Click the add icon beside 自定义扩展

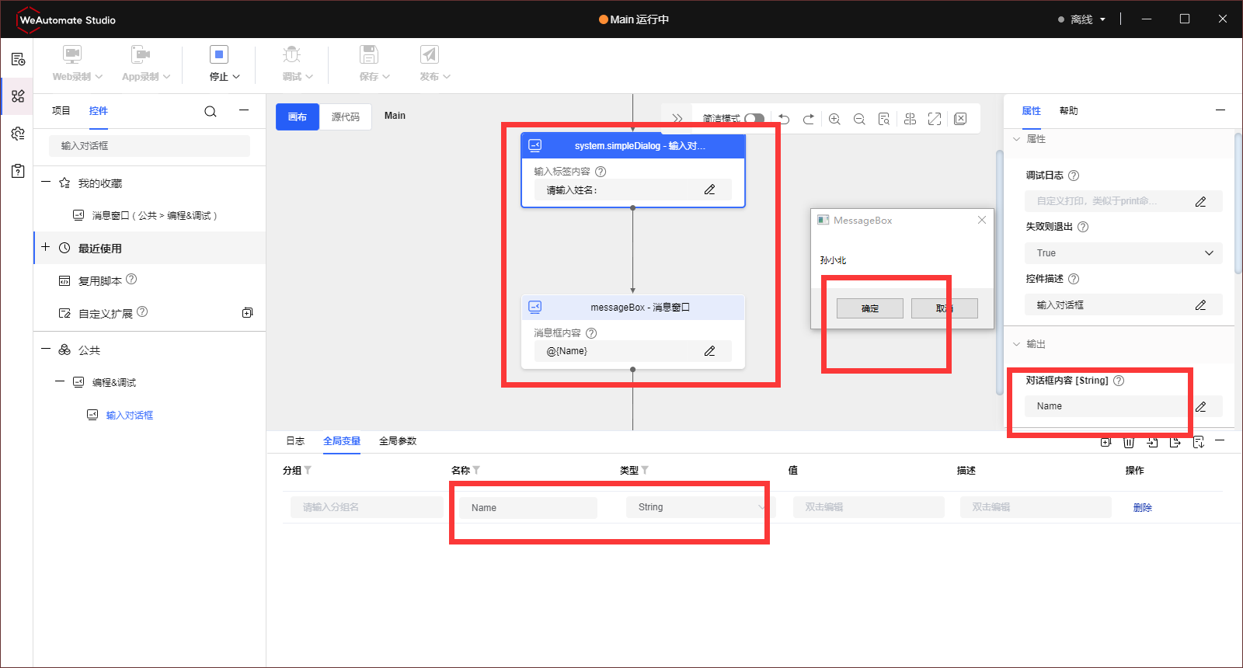click(x=247, y=313)
